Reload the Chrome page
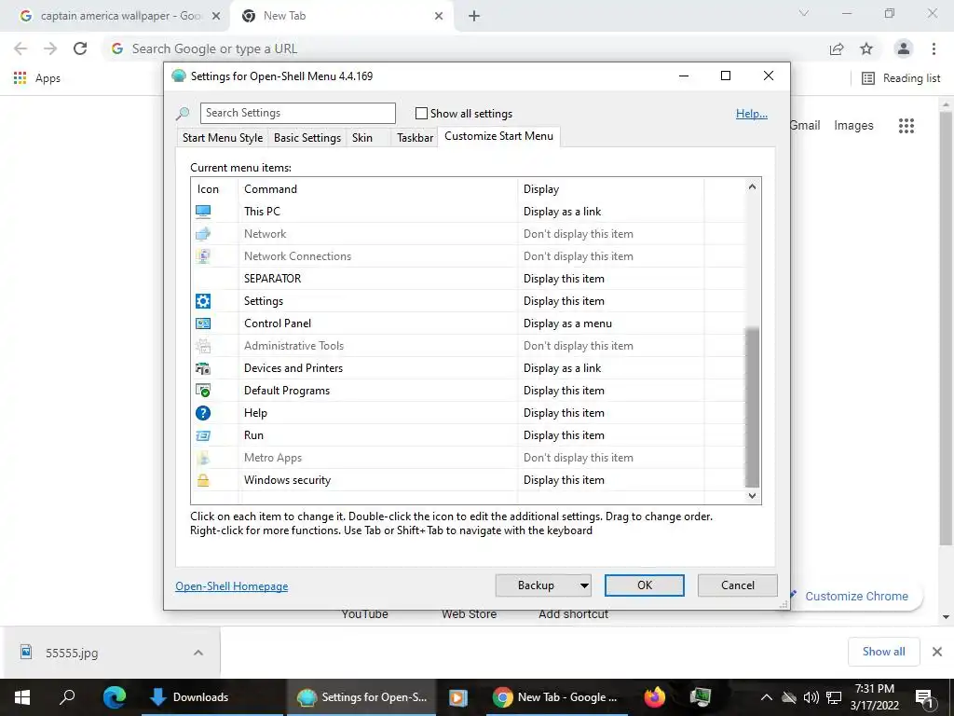The height and width of the screenshot is (716, 954). pos(80,48)
